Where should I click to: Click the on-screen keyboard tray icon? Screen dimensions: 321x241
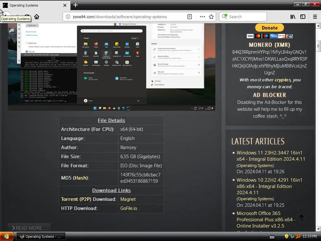[x=272, y=237]
